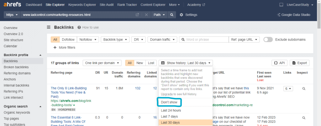Screen dimensions: 321x126
Task: Toggle the hamburger sidebar menu
Action: [x=49, y=27]
